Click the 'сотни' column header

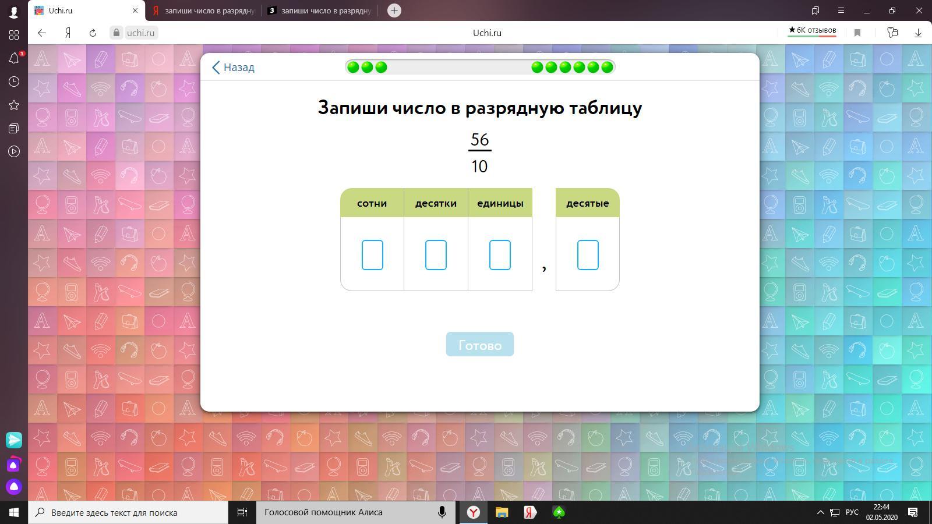click(x=372, y=203)
